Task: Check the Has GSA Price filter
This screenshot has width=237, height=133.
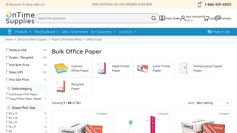Action: [7, 80]
